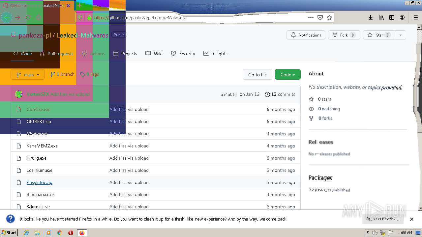Bookmark this page with star icon
Viewport: 422px width, 237px height.
coord(329,17)
